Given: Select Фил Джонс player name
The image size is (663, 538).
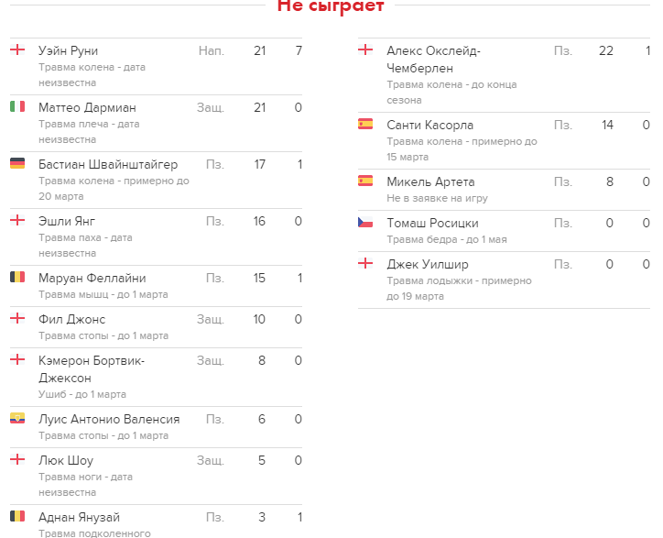Looking at the screenshot, I should tap(71, 319).
